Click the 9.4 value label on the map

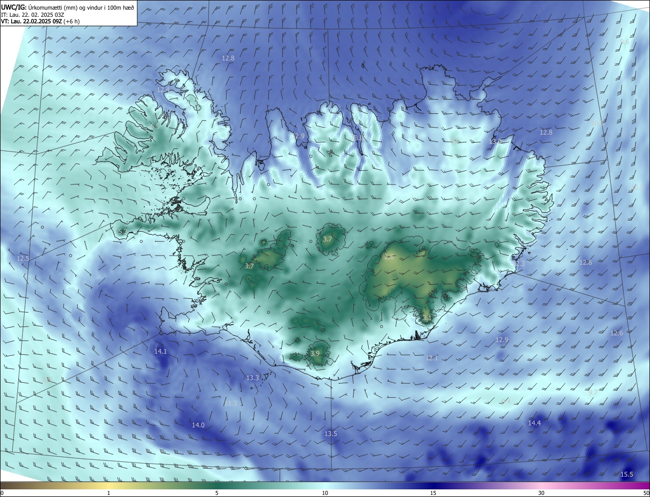[505, 402]
